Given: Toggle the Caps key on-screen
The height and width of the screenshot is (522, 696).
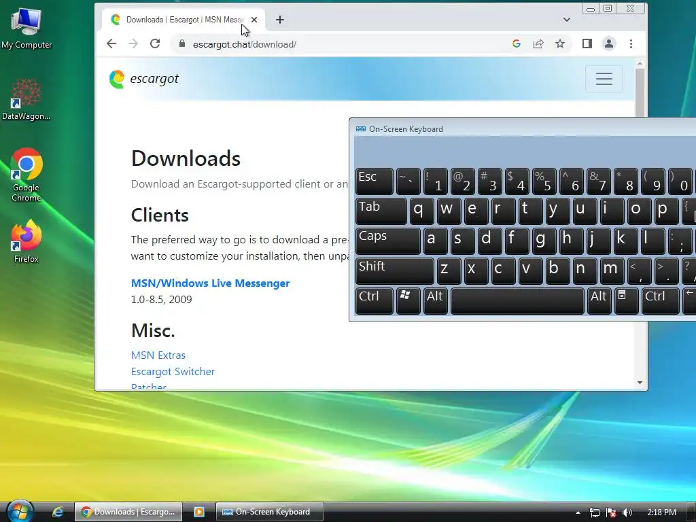Looking at the screenshot, I should (x=388, y=241).
